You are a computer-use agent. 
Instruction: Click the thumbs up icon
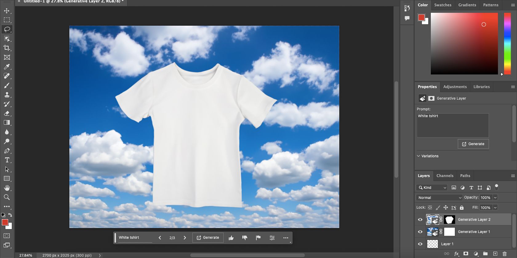point(231,238)
